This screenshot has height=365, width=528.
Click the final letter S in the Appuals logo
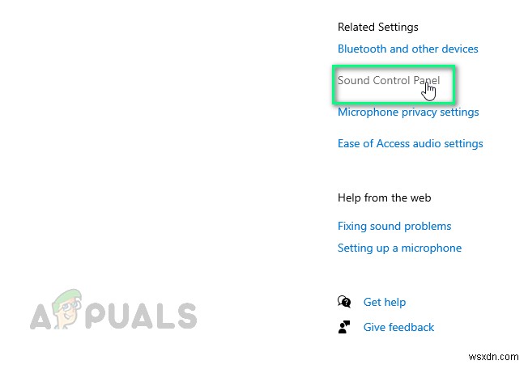(x=185, y=315)
